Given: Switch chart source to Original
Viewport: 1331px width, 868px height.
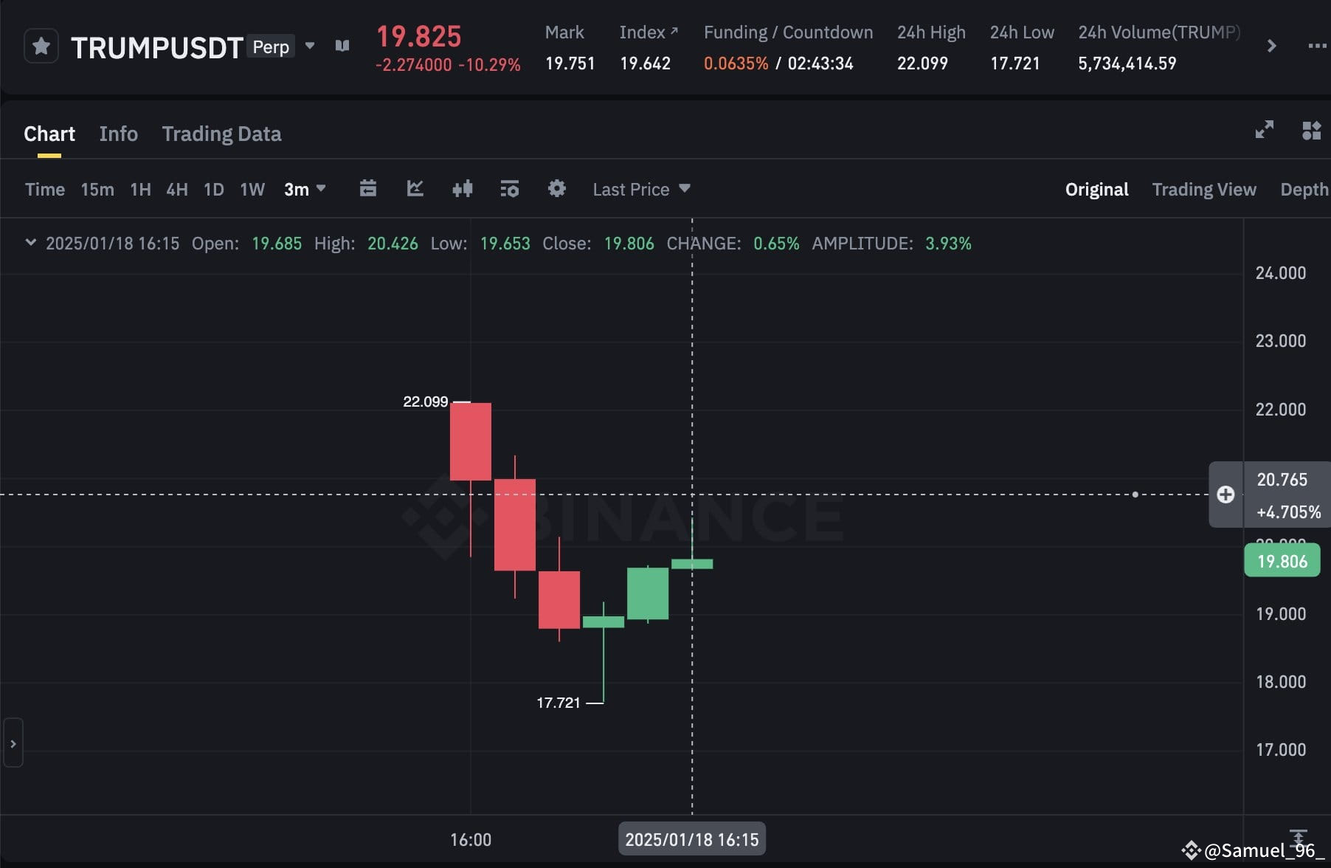Looking at the screenshot, I should coord(1096,189).
